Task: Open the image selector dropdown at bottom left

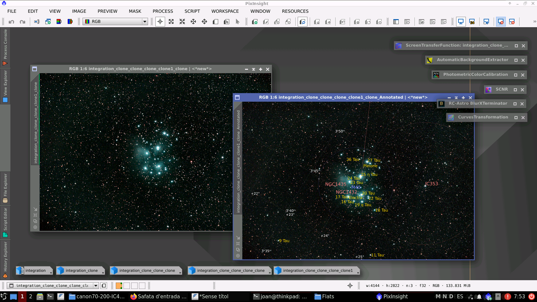Action: (96, 286)
